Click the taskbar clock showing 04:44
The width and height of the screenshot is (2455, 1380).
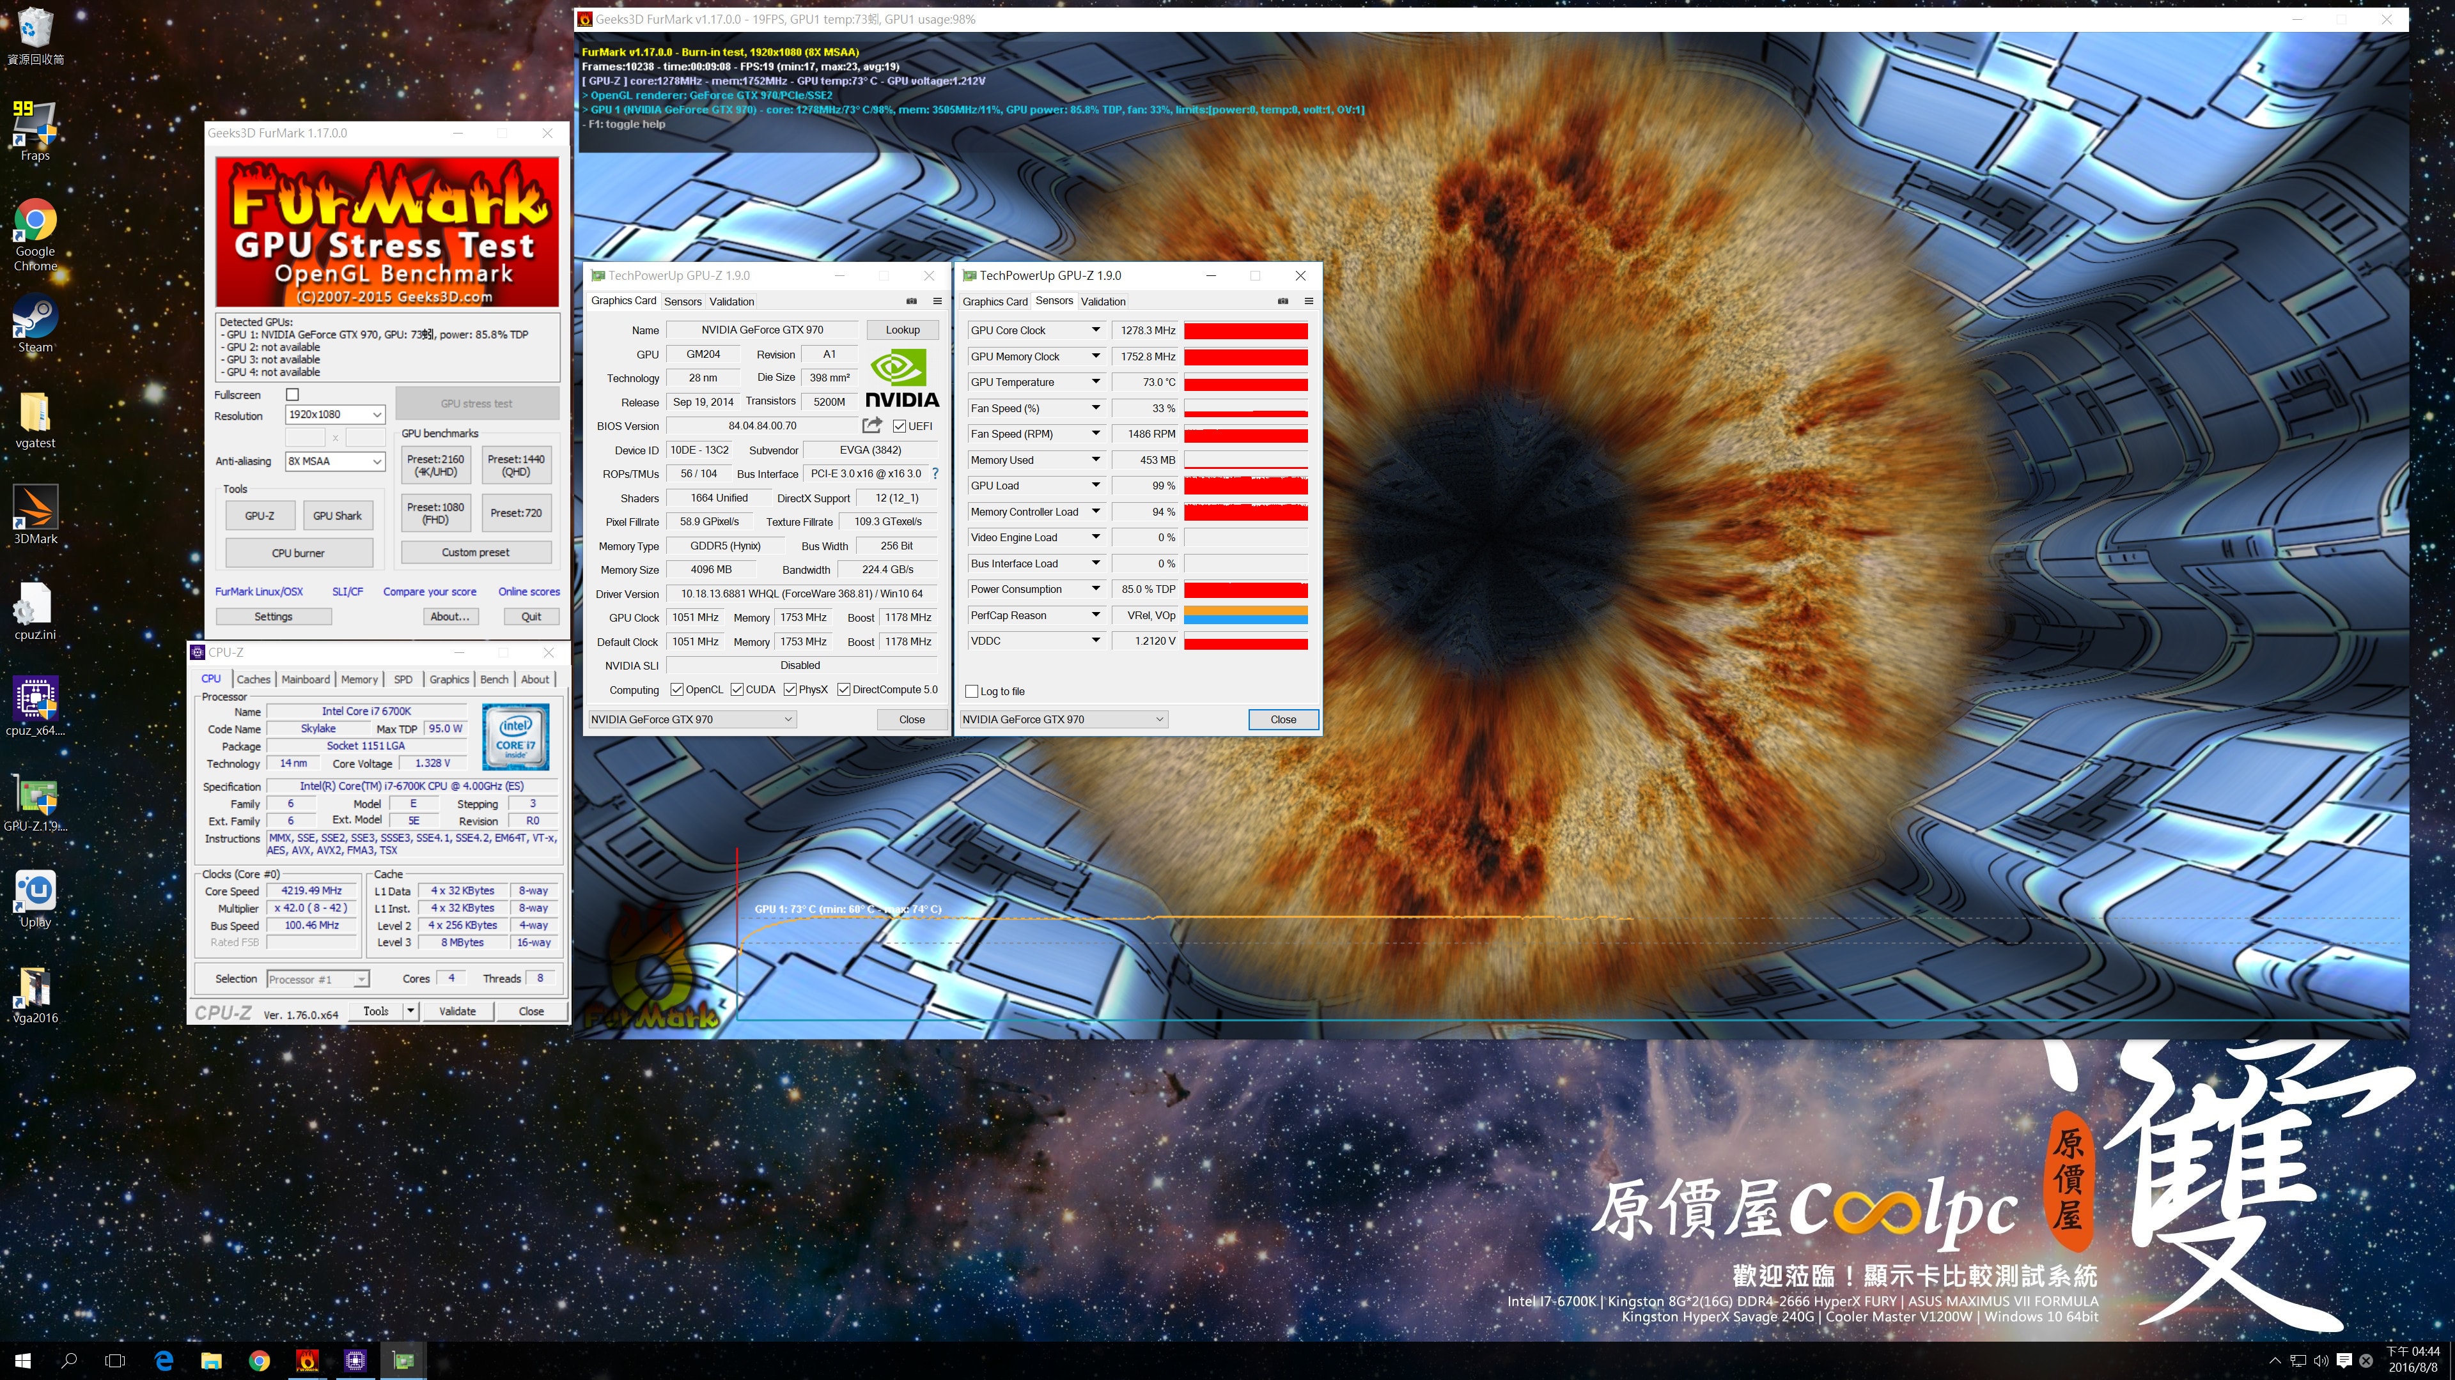(2413, 1359)
